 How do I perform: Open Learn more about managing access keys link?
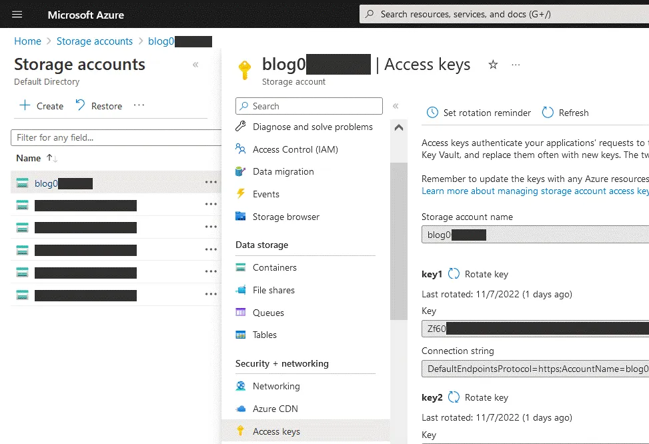coord(534,191)
